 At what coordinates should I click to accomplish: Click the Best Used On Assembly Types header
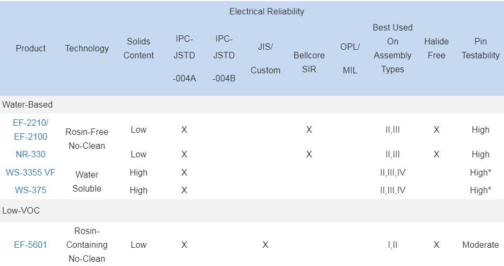392,48
